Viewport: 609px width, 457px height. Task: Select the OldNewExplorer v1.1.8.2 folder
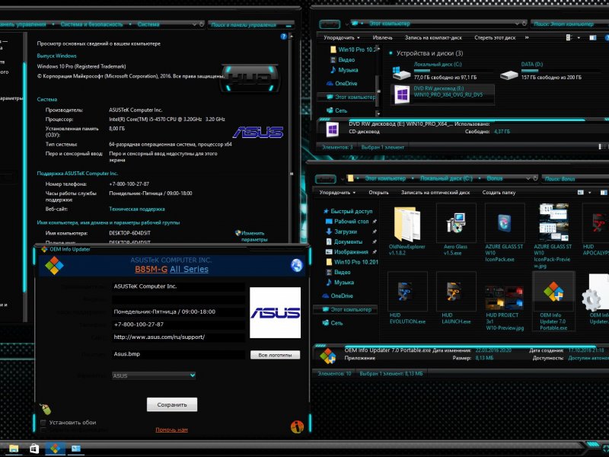(x=407, y=230)
